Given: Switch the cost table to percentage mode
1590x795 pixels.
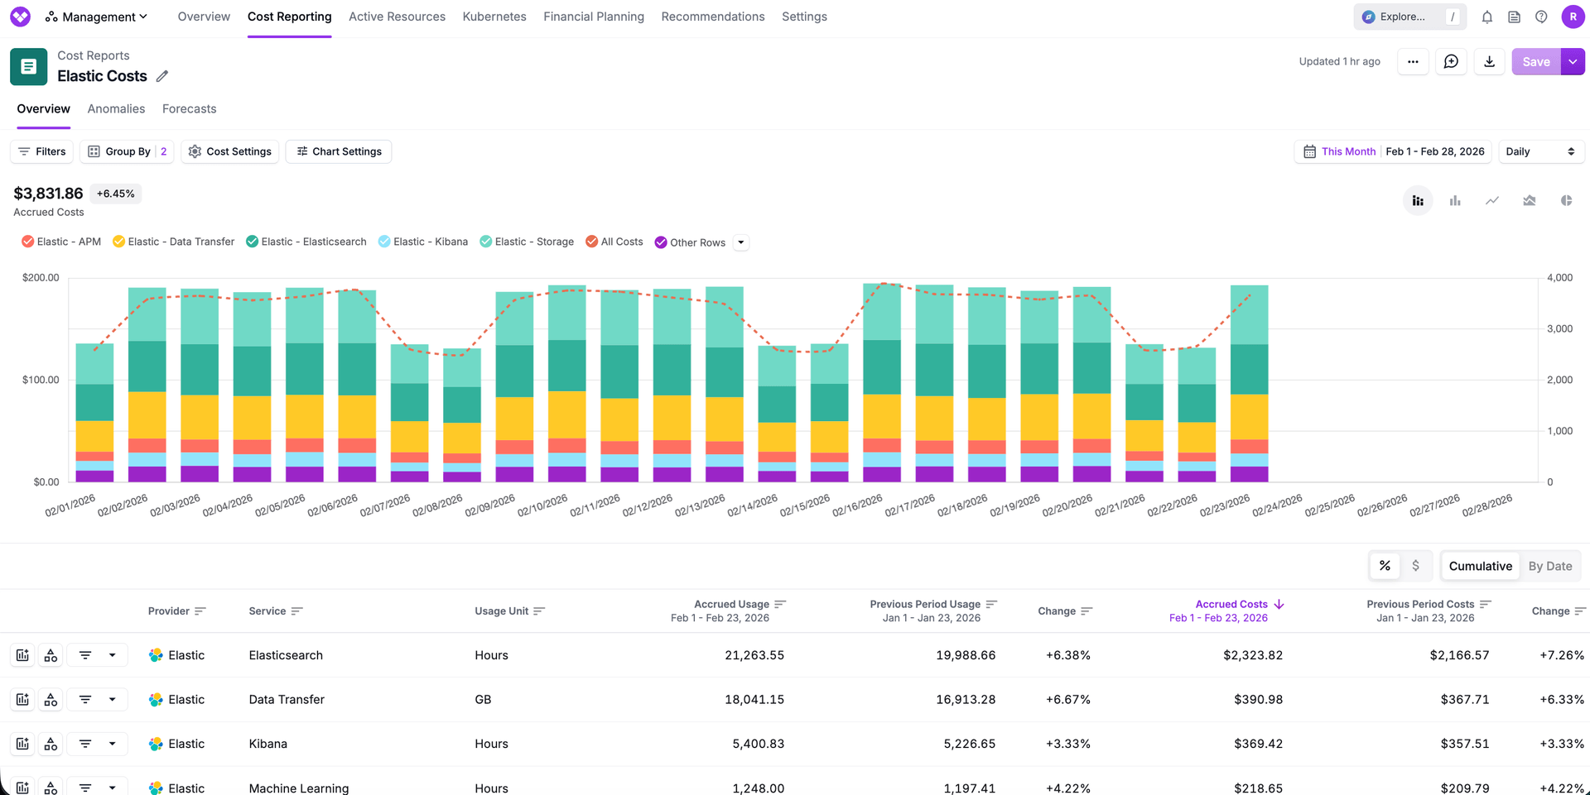Looking at the screenshot, I should (1385, 565).
